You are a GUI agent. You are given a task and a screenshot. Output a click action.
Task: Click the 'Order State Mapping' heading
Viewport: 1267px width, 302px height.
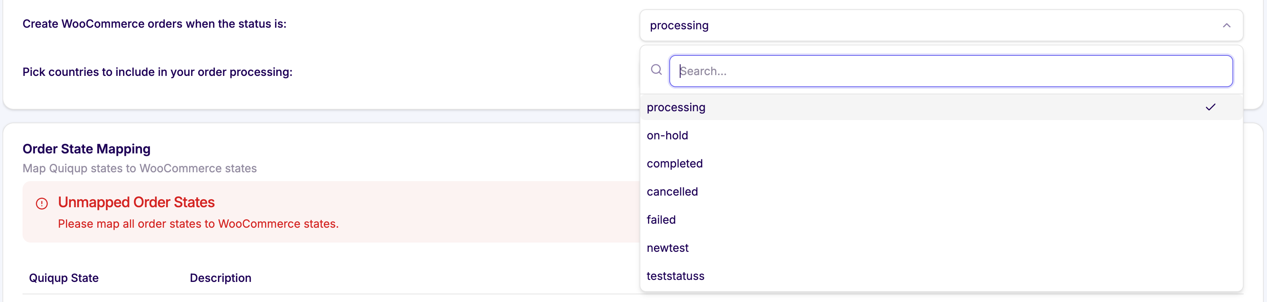click(x=86, y=149)
